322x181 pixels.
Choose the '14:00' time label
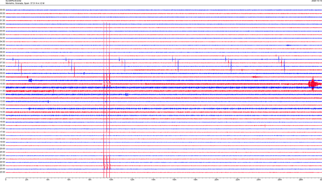pos(2,109)
